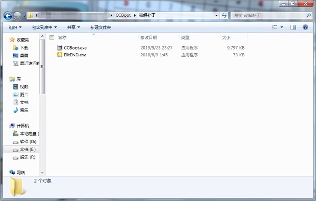Click the folder icon in the address bar
The width and height of the screenshot is (316, 201).
tap(31, 15)
